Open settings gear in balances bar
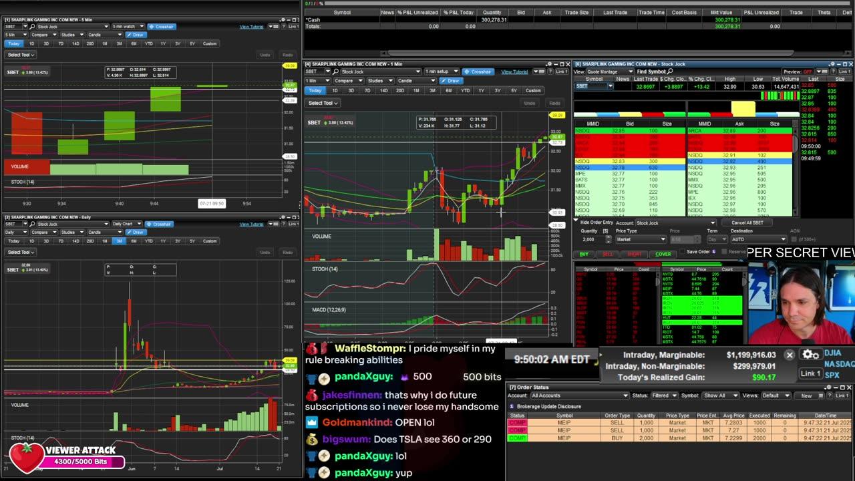855x481 pixels. (810, 355)
